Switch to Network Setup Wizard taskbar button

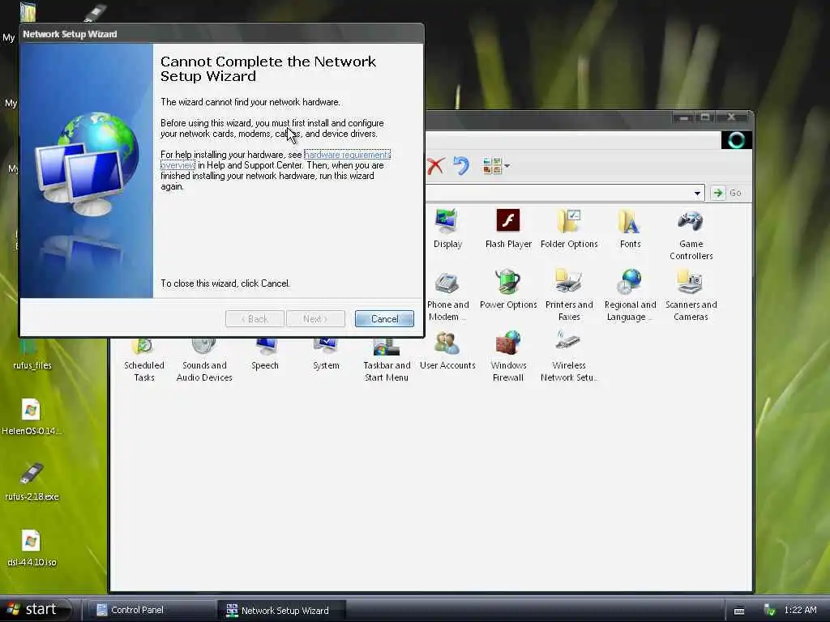(x=282, y=610)
